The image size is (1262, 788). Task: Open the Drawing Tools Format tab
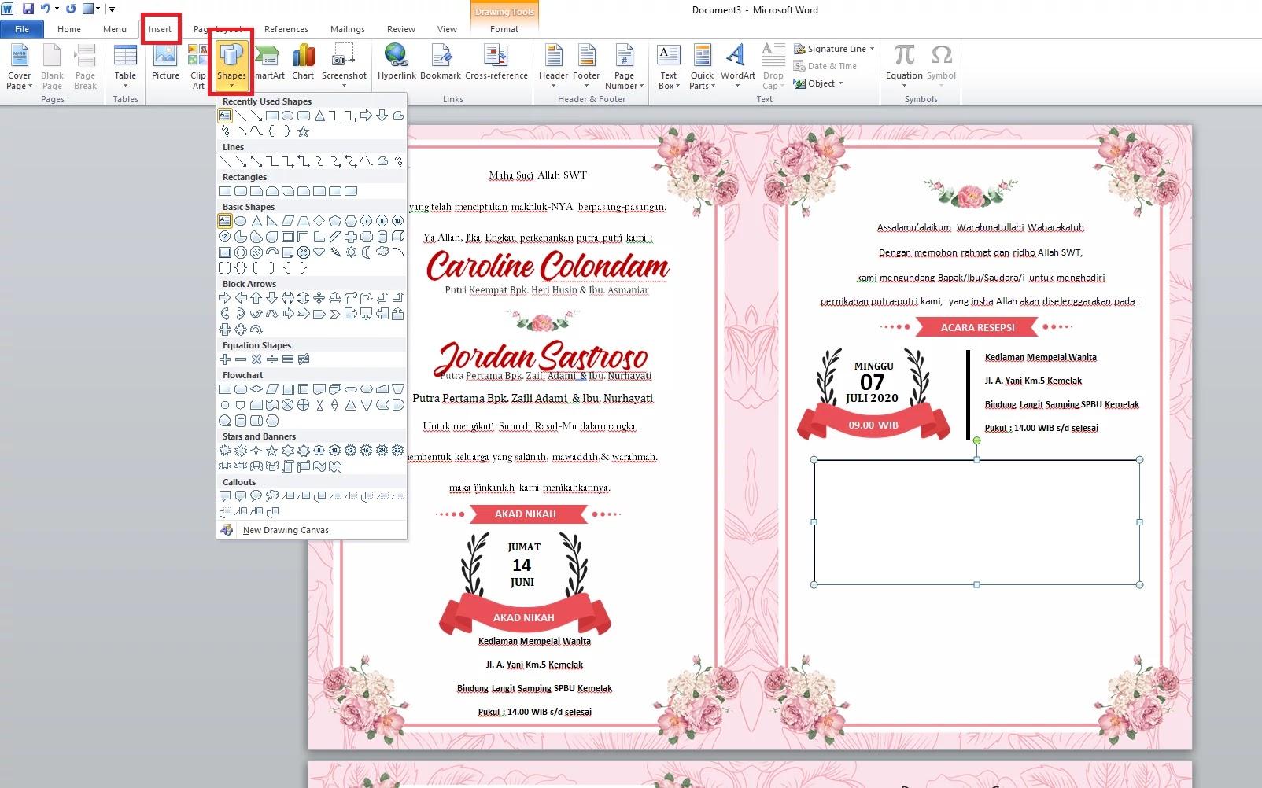click(504, 28)
